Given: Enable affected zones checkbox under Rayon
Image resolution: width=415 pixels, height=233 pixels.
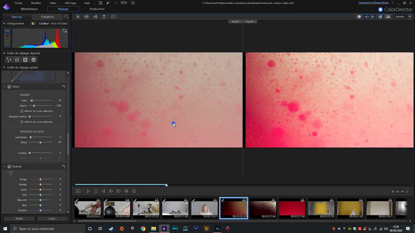Looking at the screenshot, I should tap(22, 111).
